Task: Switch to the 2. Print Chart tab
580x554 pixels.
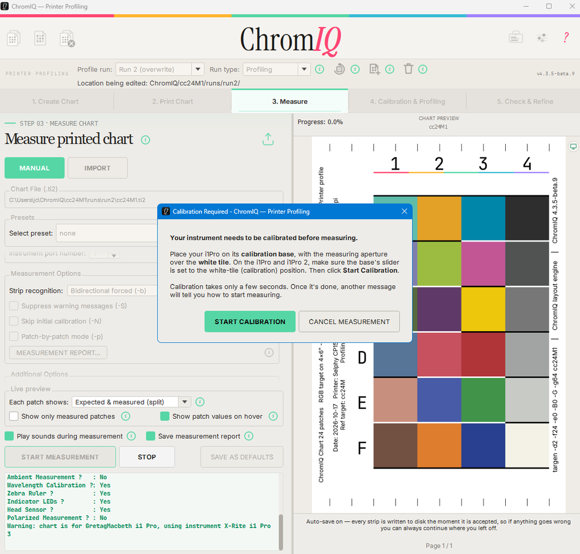Action: (x=172, y=101)
